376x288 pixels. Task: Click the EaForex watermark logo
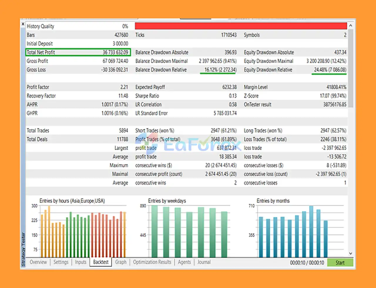(x=188, y=144)
